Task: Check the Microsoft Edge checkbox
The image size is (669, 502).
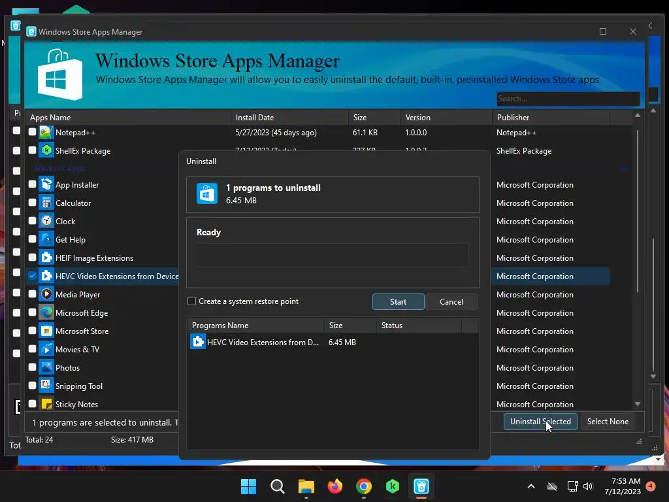Action: 33,312
